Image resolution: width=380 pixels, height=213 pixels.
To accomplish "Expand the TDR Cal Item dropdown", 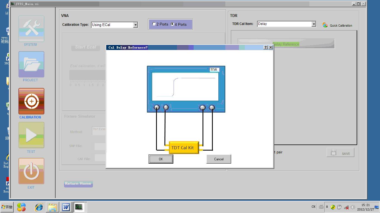I will coord(314,24).
